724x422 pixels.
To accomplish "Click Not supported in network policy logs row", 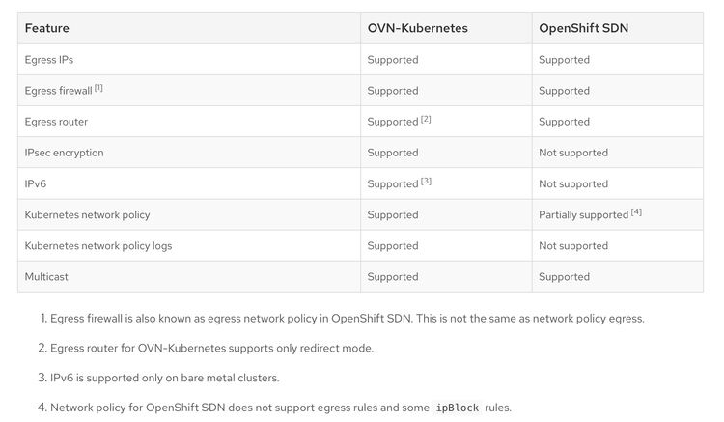I will [x=573, y=245].
